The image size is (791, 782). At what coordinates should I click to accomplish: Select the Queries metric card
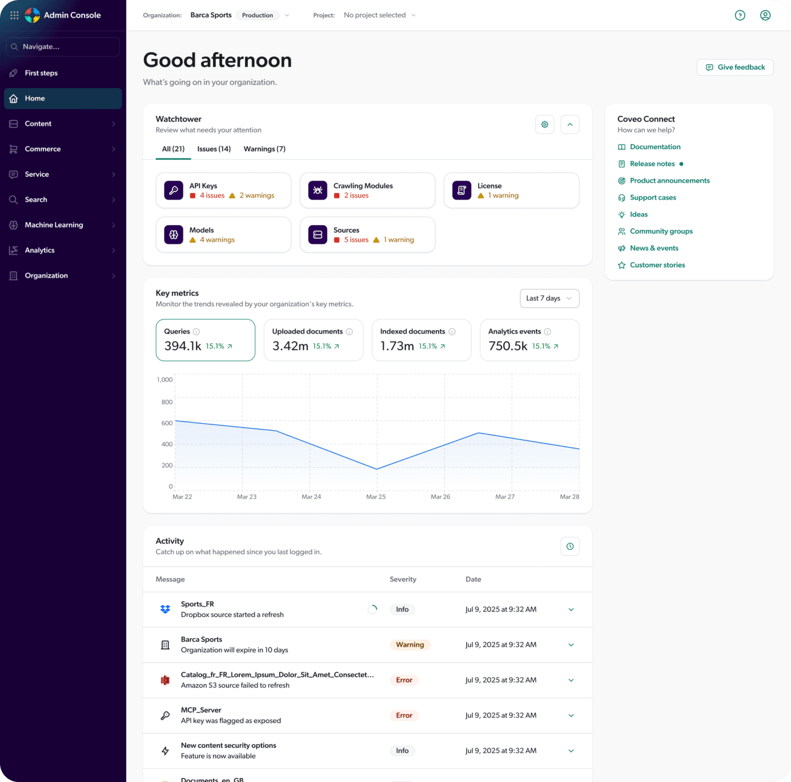click(x=205, y=340)
